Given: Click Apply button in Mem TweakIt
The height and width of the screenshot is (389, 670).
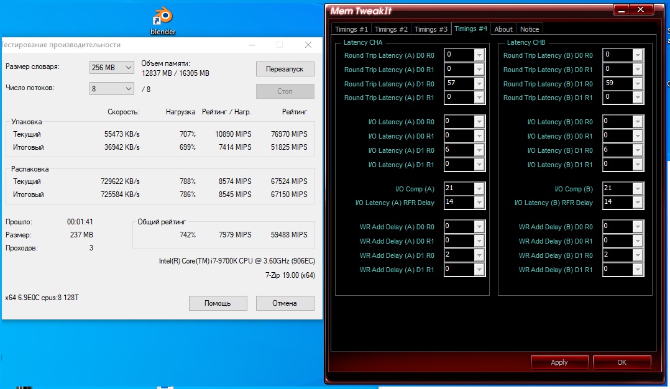Looking at the screenshot, I should (559, 362).
